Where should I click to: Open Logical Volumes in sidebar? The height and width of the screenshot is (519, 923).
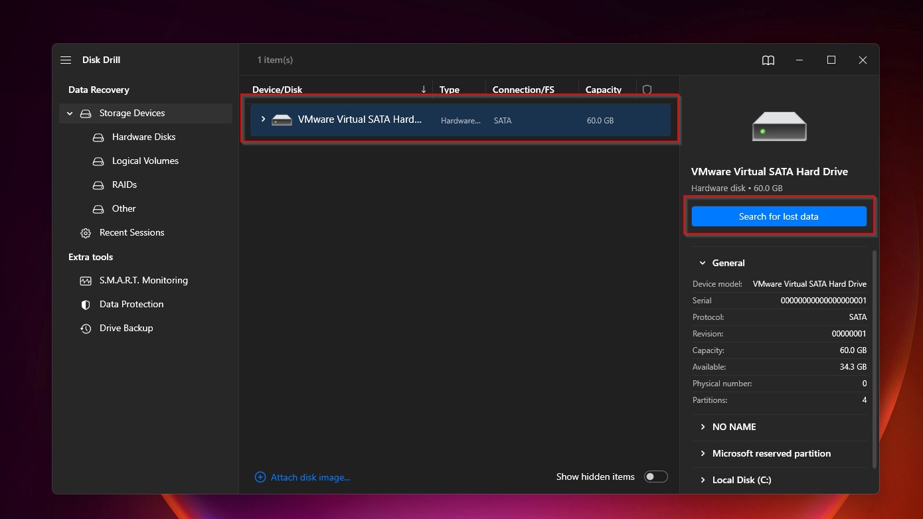145,161
